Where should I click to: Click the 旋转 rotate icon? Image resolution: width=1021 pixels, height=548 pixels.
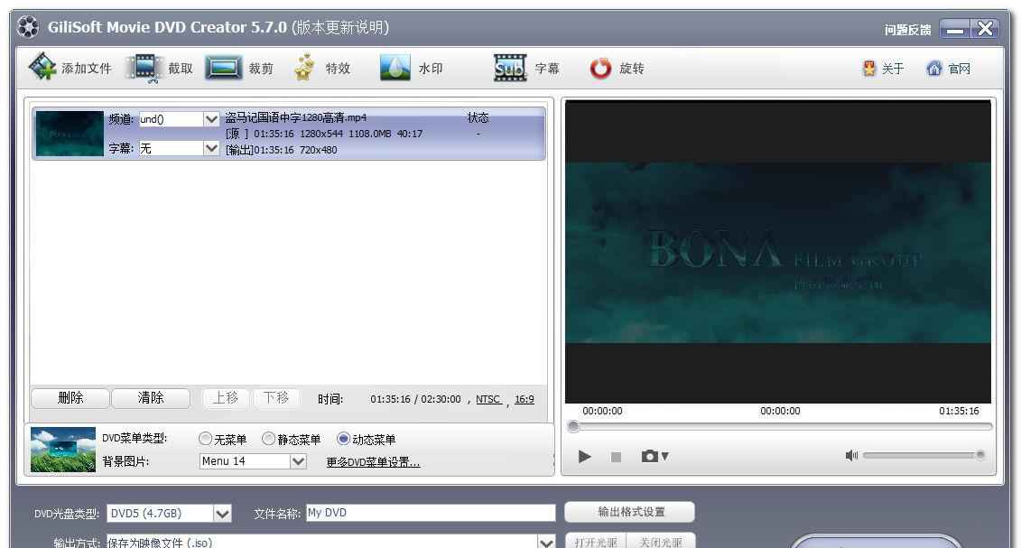tap(600, 69)
